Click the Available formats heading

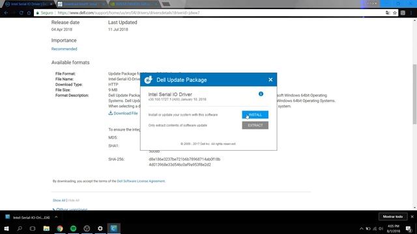coord(70,62)
